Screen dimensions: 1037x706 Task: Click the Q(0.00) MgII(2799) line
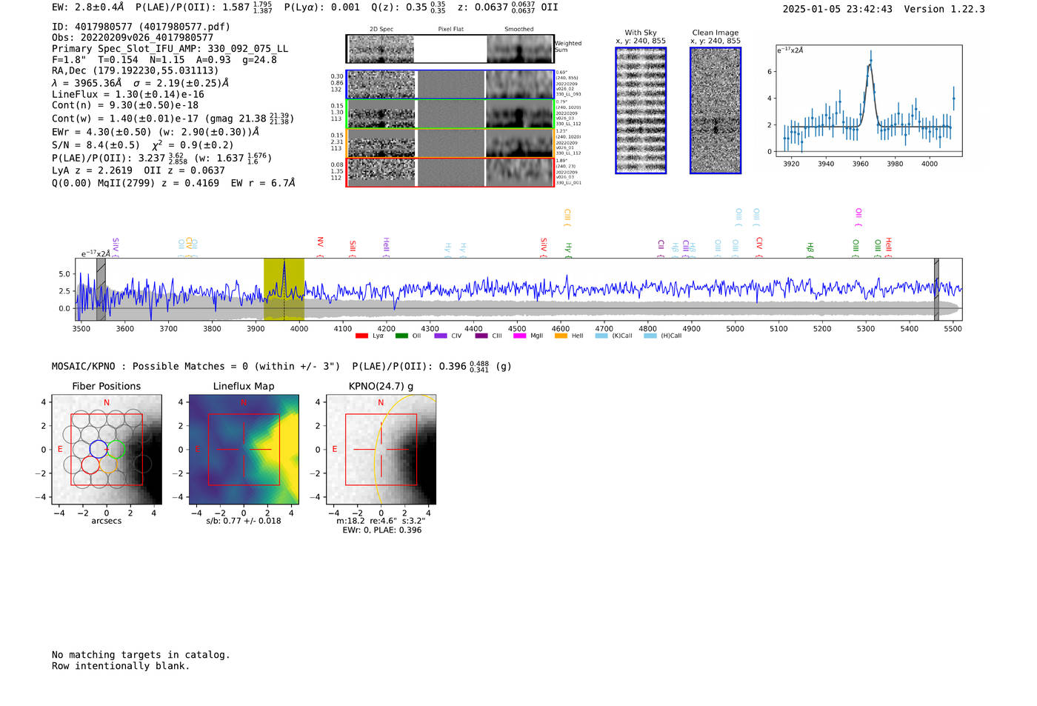pyautogui.click(x=173, y=183)
